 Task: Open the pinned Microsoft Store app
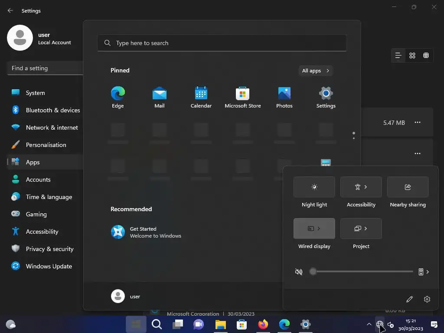[x=243, y=98]
